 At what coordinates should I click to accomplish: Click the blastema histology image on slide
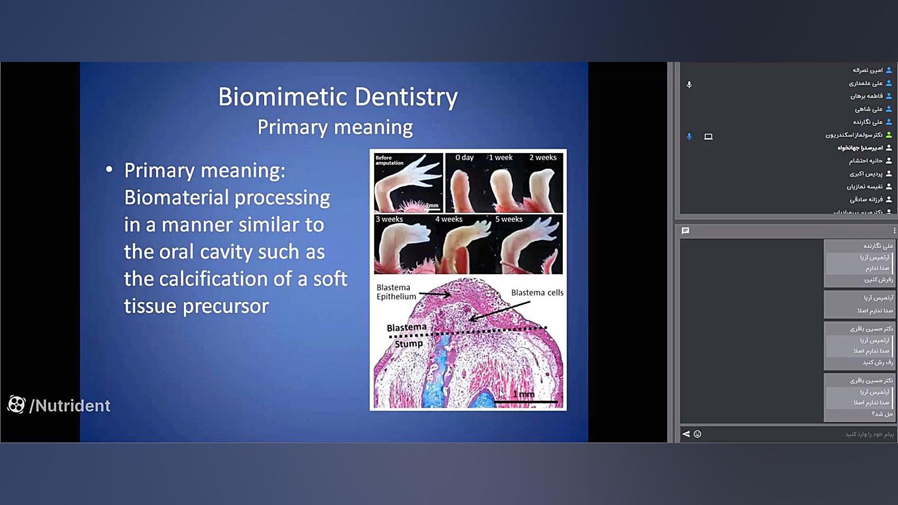click(468, 343)
